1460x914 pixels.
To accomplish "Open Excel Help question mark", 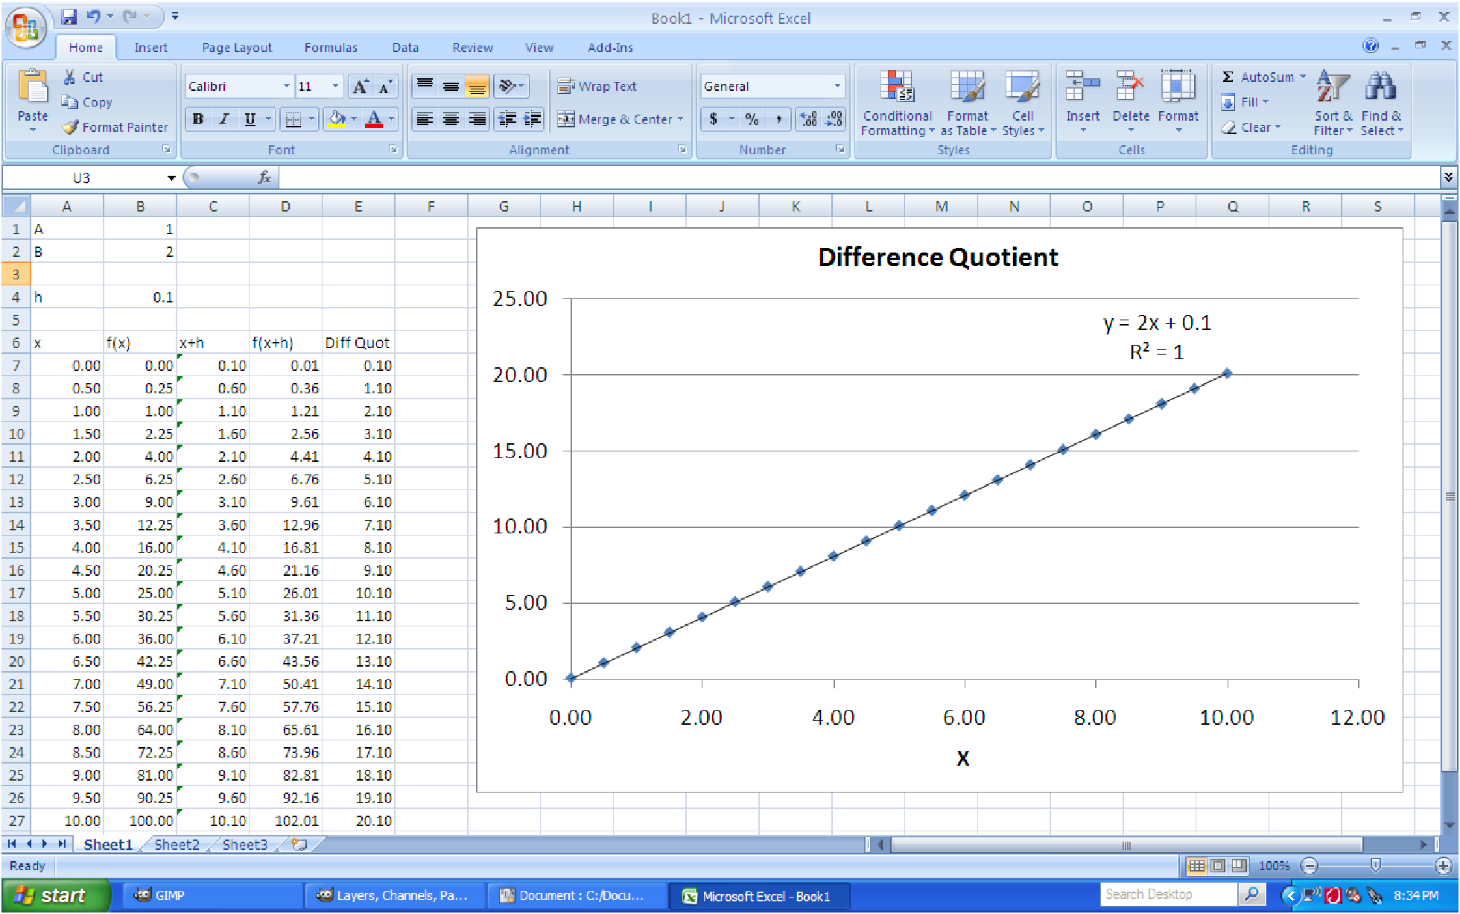I will point(1371,46).
